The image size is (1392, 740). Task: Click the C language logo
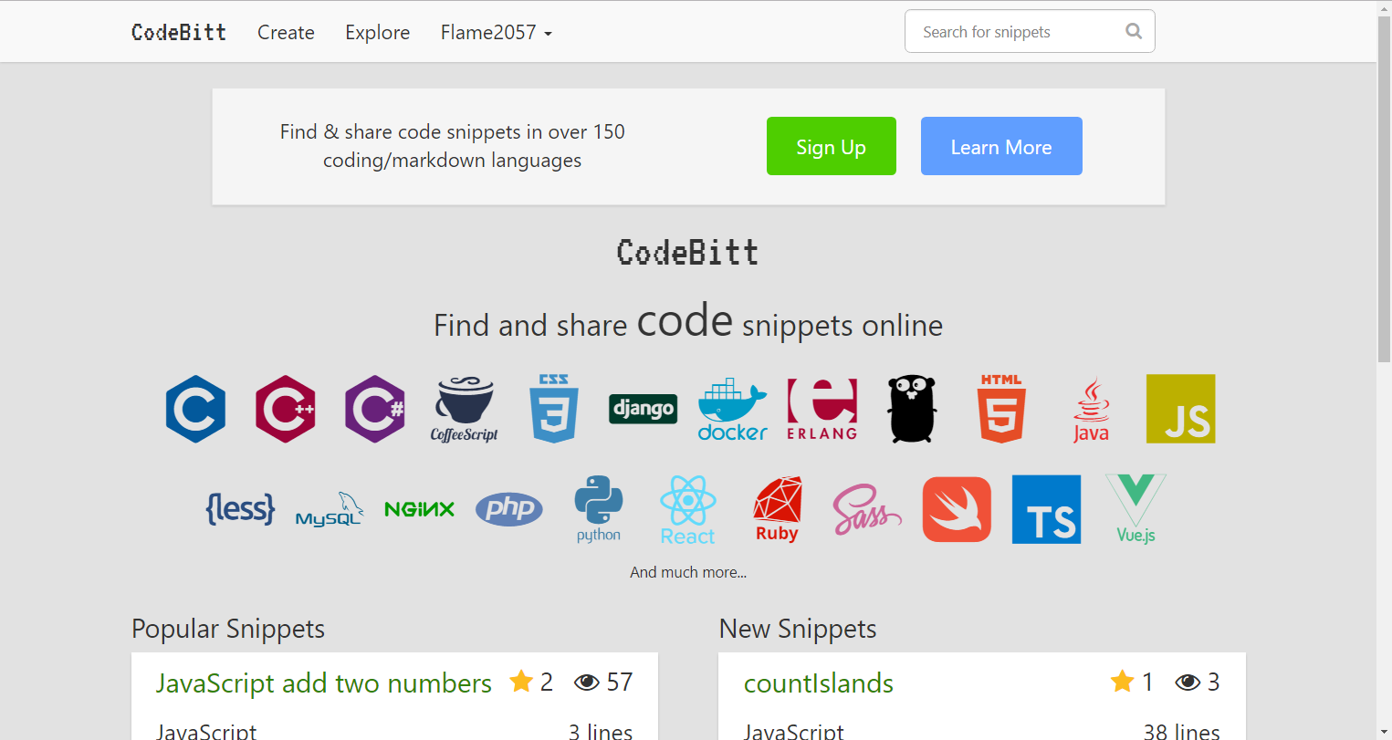coord(195,409)
